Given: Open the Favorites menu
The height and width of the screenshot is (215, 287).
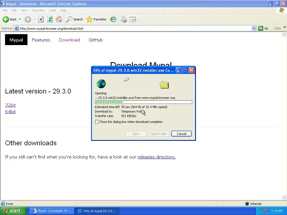Looking at the screenshot, I should (x=38, y=10).
